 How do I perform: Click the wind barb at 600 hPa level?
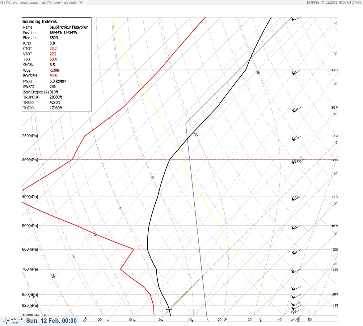pos(296,252)
